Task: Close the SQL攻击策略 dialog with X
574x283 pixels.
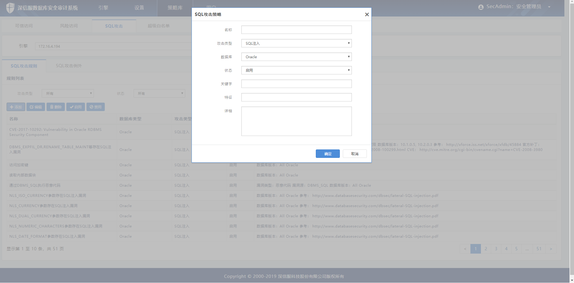Action: pos(367,14)
